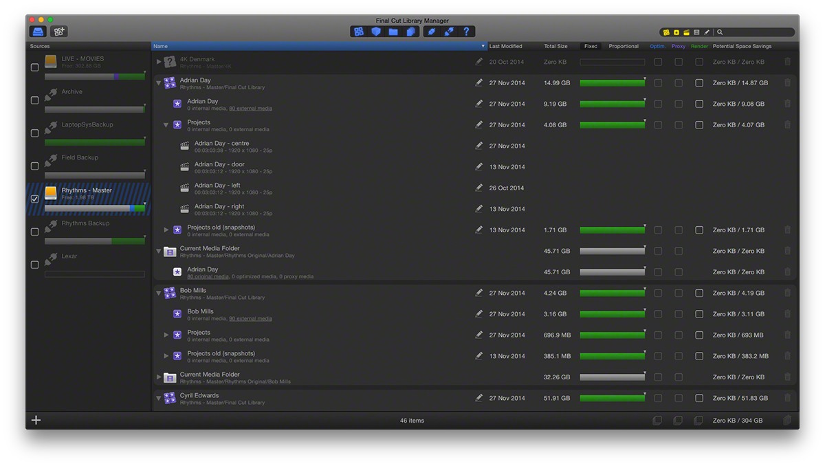The width and height of the screenshot is (825, 466).
Task: Click the trash icon on Adrian Day library row
Action: [788, 82]
